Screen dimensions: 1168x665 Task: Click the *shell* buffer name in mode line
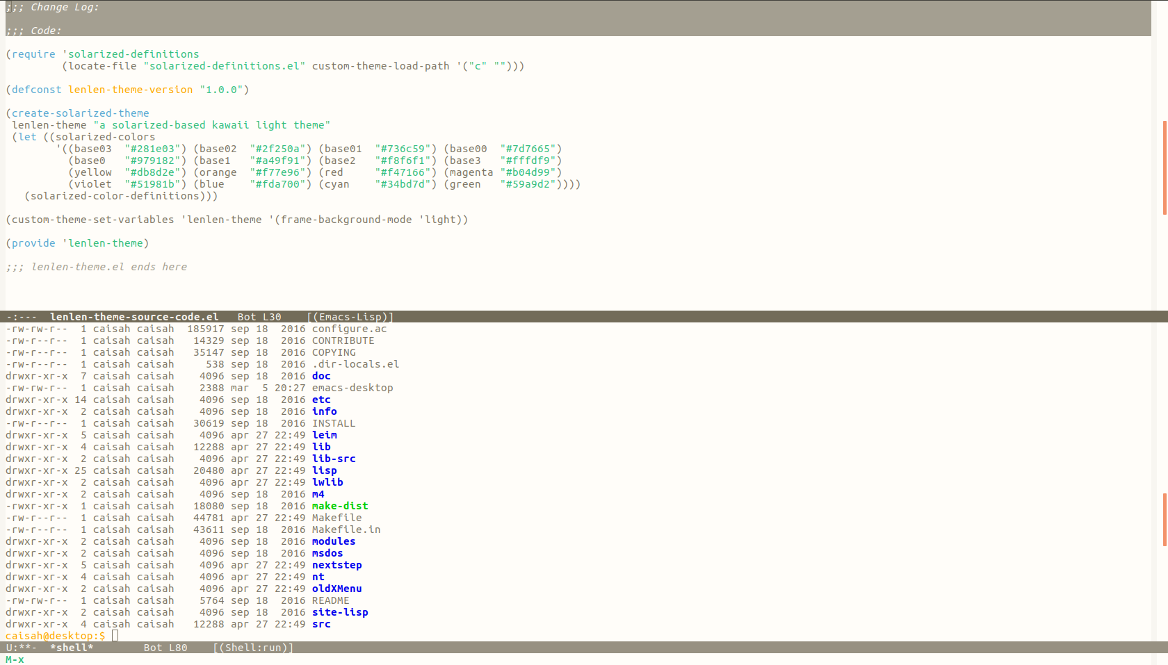(71, 648)
